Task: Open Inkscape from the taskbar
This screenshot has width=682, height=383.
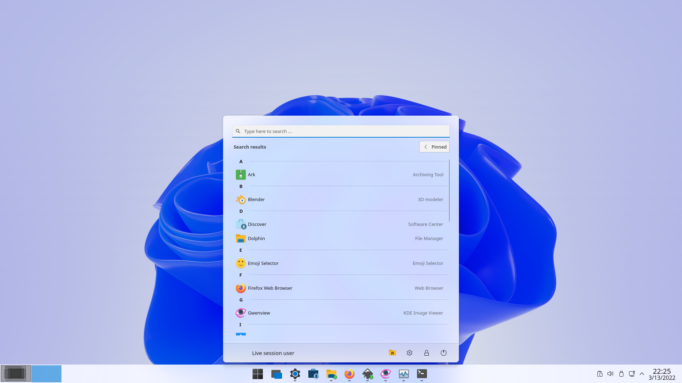Action: (x=368, y=374)
